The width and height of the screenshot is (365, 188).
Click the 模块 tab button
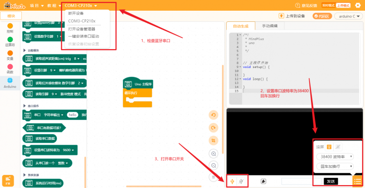click(11, 16)
